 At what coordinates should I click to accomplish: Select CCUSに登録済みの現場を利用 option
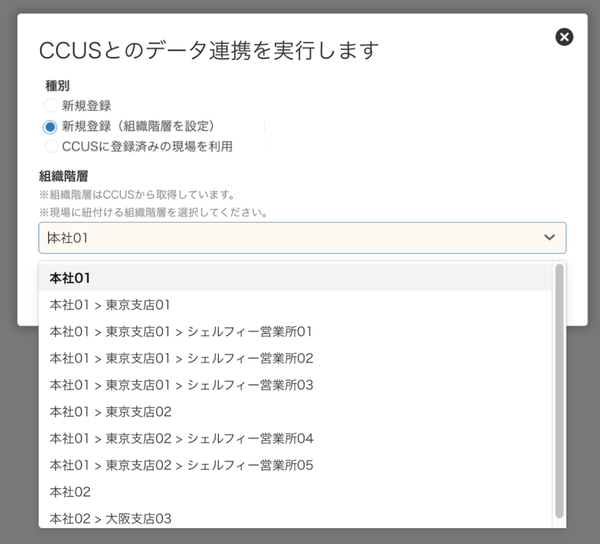tap(51, 146)
